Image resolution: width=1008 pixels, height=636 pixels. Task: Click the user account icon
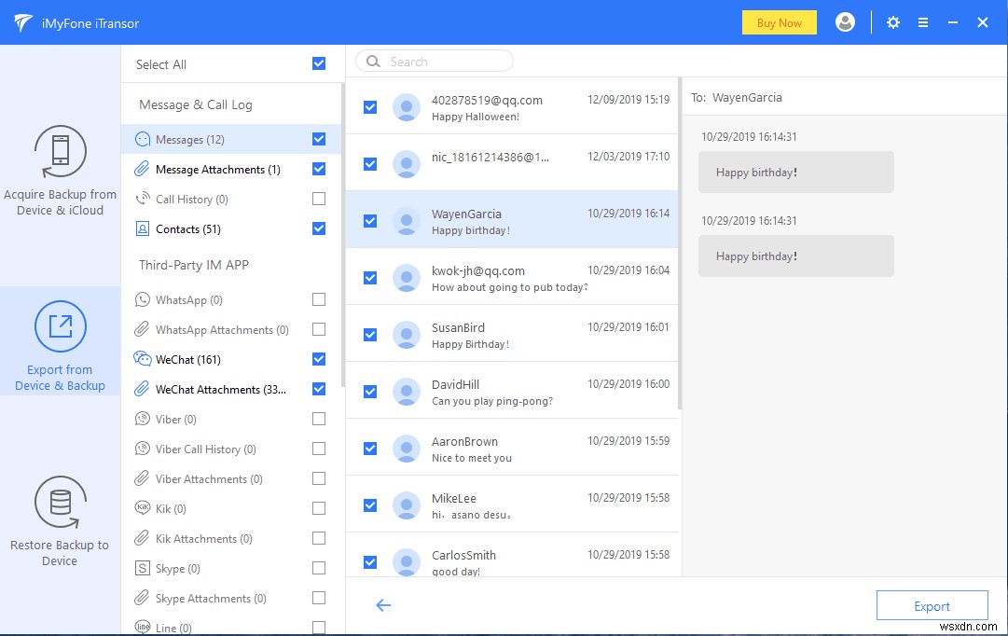[845, 21]
